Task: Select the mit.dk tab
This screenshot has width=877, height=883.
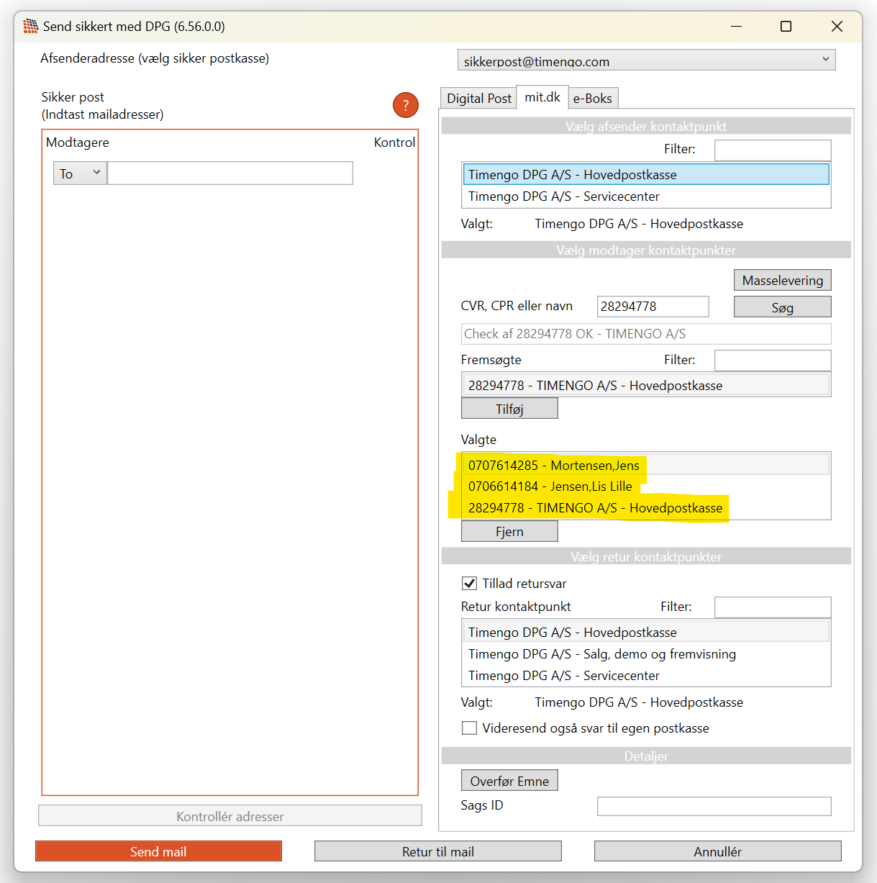Action: coord(542,97)
